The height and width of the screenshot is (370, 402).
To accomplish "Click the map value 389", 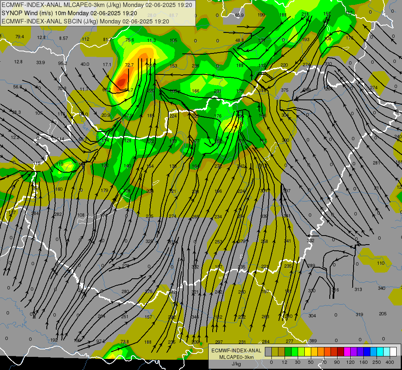I will (x=313, y=341).
